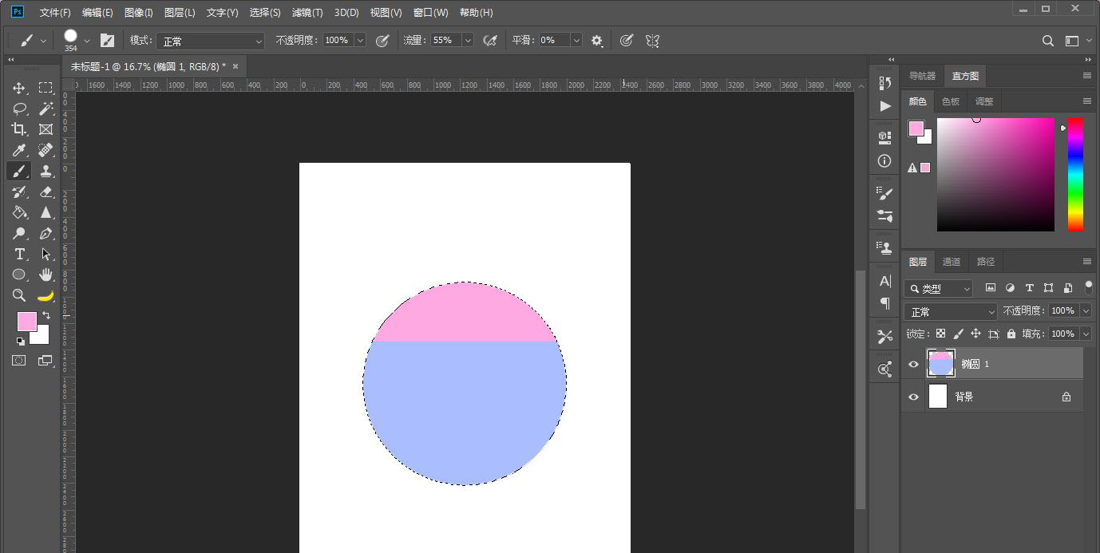This screenshot has height=553, width=1100.
Task: Open the 图像(I) menu
Action: 139,13
